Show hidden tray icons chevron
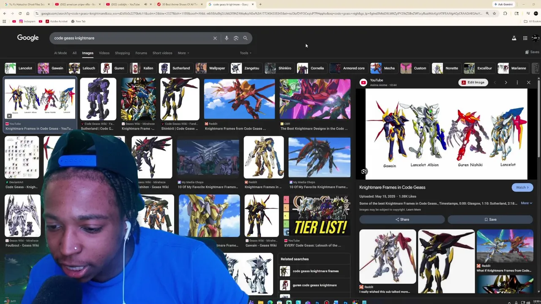The height and width of the screenshot is (304, 541). (x=509, y=302)
